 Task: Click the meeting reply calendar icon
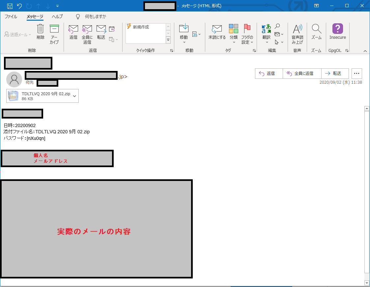click(112, 29)
